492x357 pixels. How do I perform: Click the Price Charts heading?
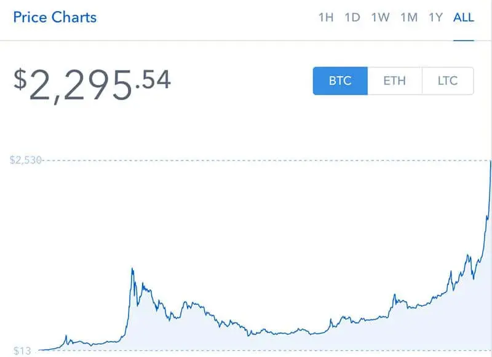(x=55, y=17)
